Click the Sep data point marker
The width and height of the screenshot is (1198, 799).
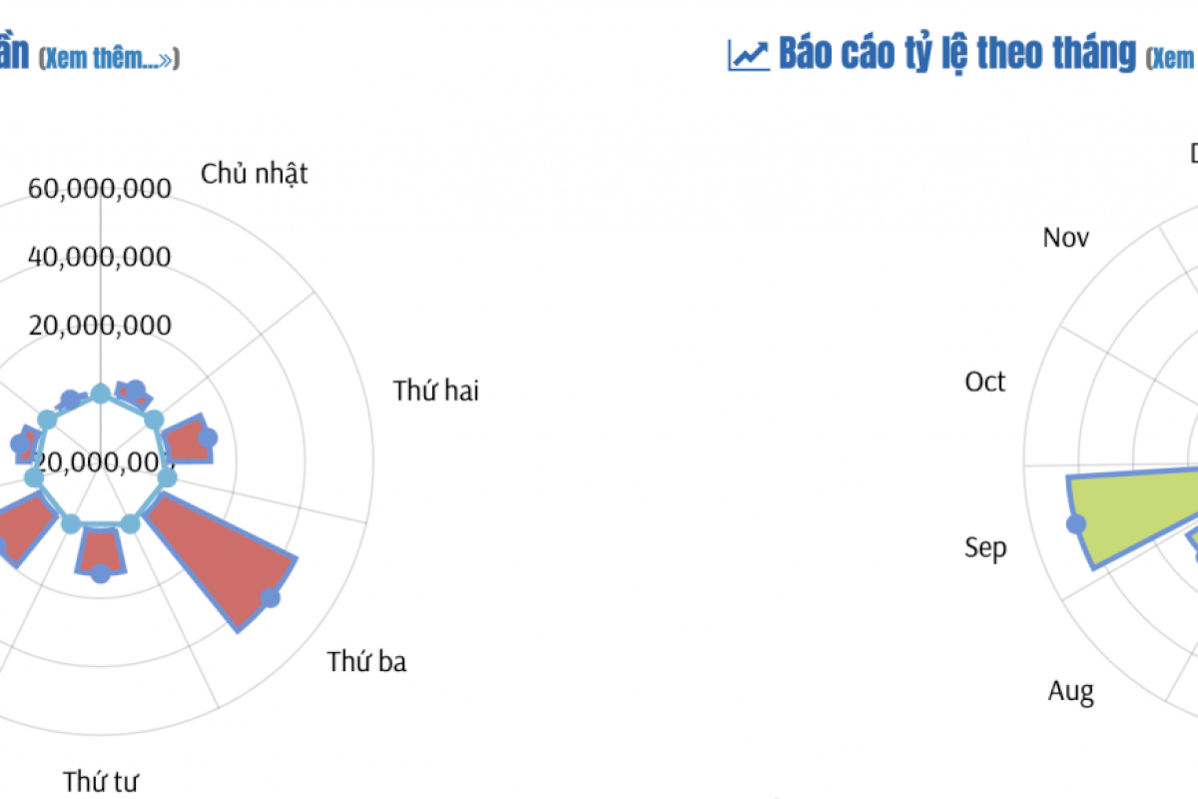pyautogui.click(x=1076, y=524)
